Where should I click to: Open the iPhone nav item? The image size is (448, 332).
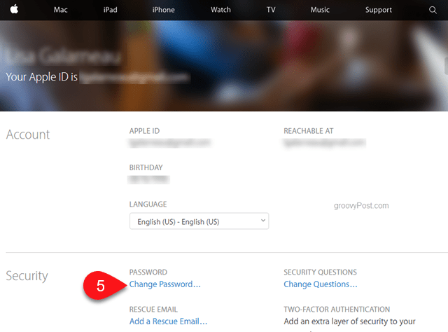[x=163, y=10]
